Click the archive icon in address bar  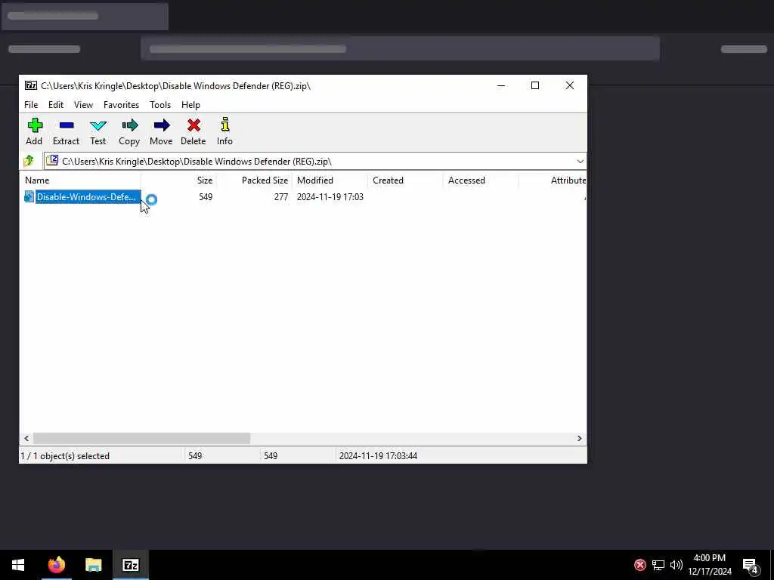[x=52, y=161]
